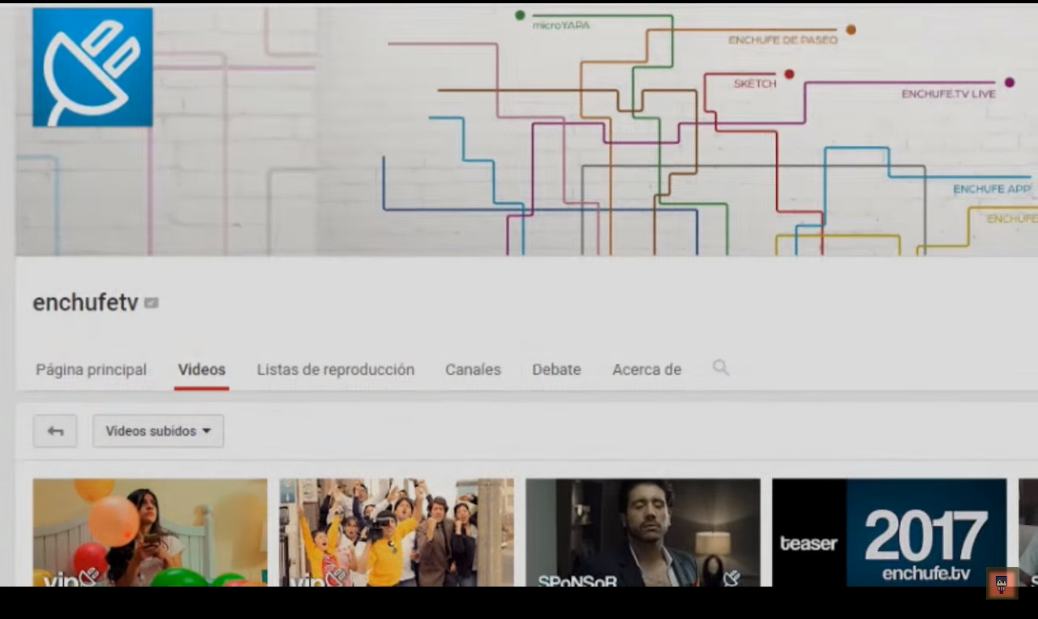Open the Videos subidos dropdown
This screenshot has width=1038, height=619.
158,431
